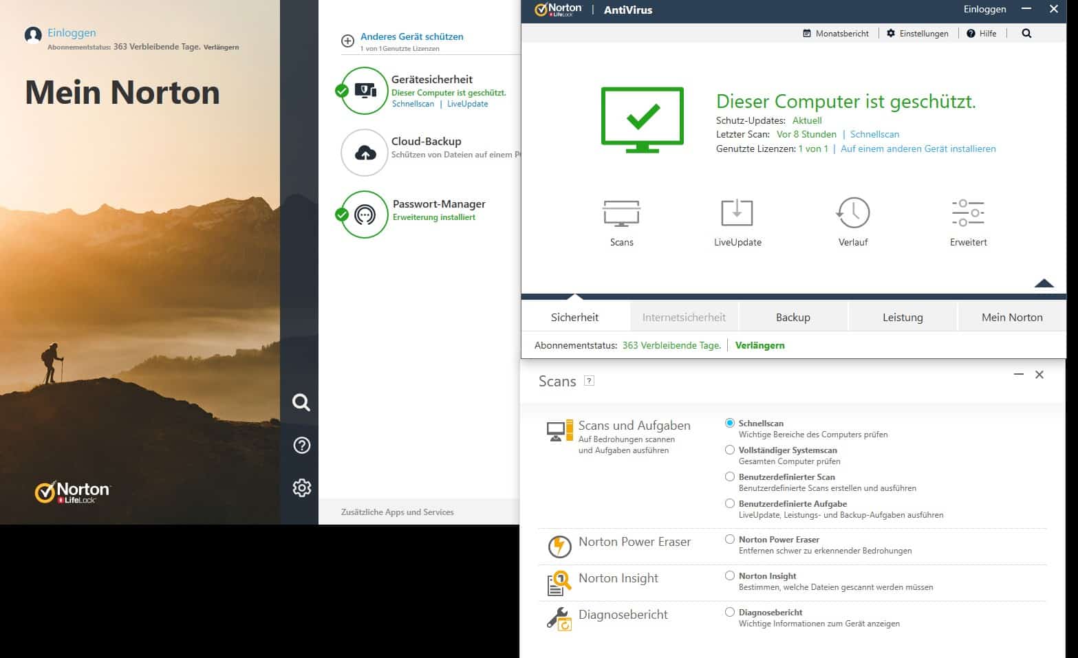Open Verlauf history clock icon
This screenshot has width=1078, height=658.
point(853,212)
